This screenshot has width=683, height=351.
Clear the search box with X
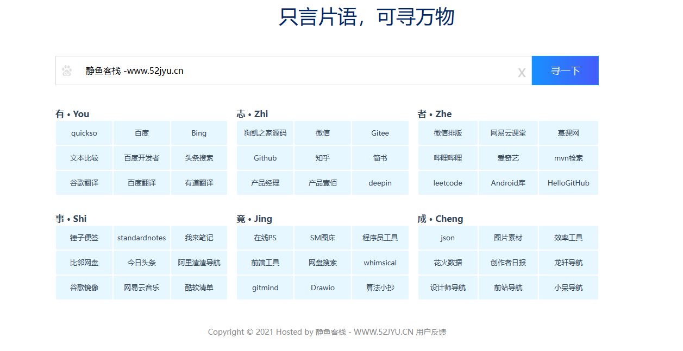coord(521,73)
